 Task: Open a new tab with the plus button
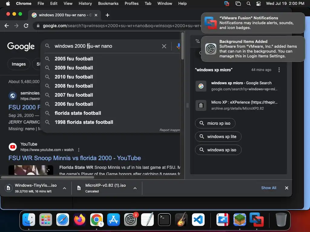pyautogui.click(x=107, y=15)
